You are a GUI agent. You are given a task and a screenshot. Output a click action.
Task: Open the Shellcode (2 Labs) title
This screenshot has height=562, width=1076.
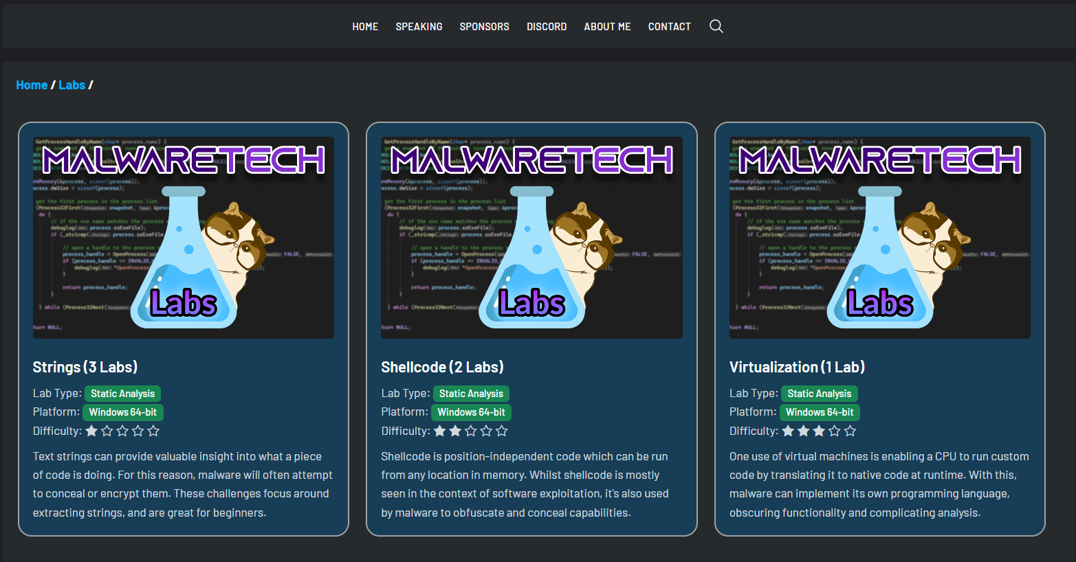click(442, 367)
